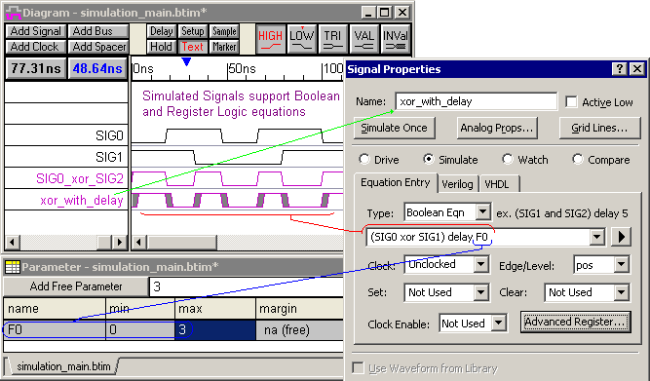
Task: Select the Watch radio button
Action: [x=508, y=159]
